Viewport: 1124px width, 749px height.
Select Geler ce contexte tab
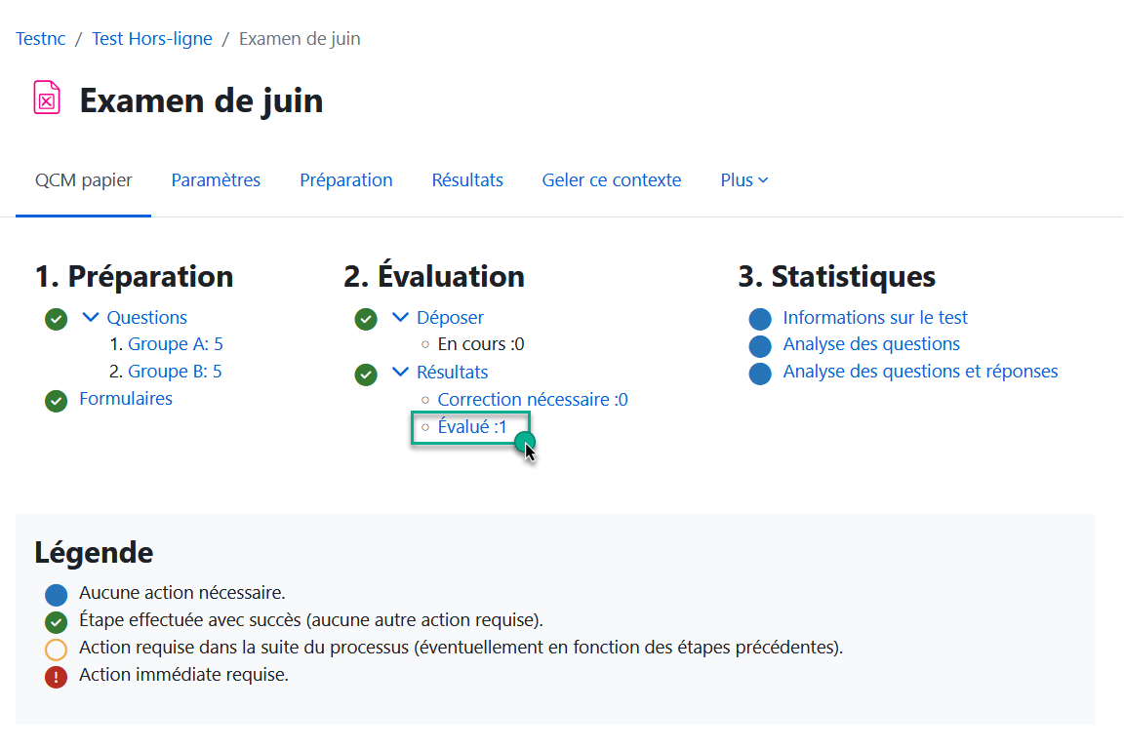(611, 180)
